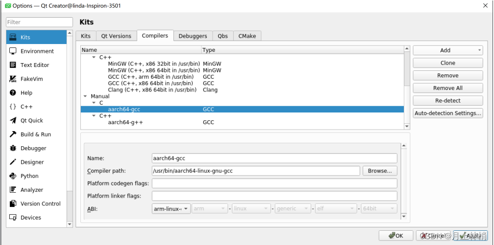Switch to the Qbs tab
The height and width of the screenshot is (245, 494).
(x=222, y=36)
